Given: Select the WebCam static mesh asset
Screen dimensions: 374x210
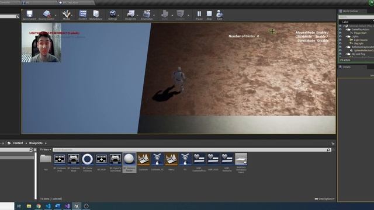Looking at the screenshot, I should tap(241, 163).
